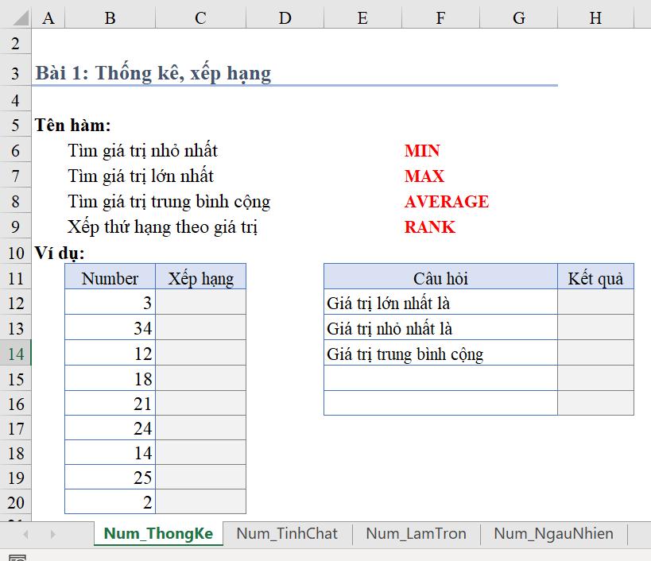Click the active Num_ThongKe sheet tab

click(157, 534)
